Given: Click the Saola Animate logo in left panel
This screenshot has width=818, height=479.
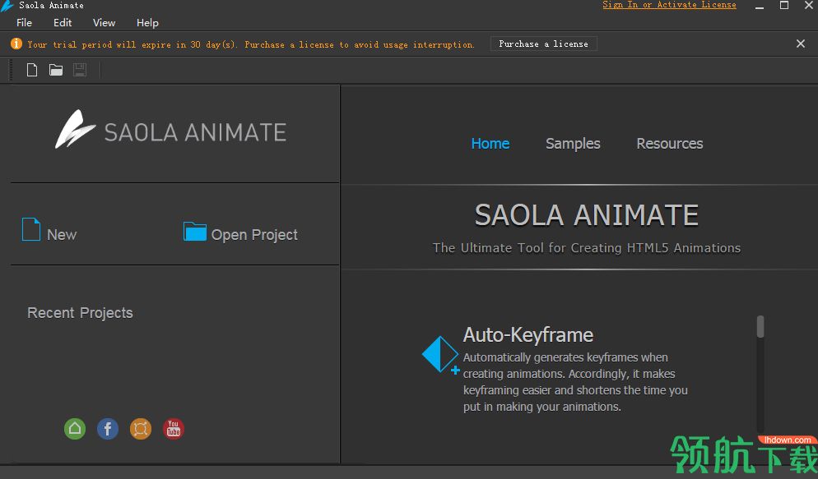Looking at the screenshot, I should click(170, 130).
